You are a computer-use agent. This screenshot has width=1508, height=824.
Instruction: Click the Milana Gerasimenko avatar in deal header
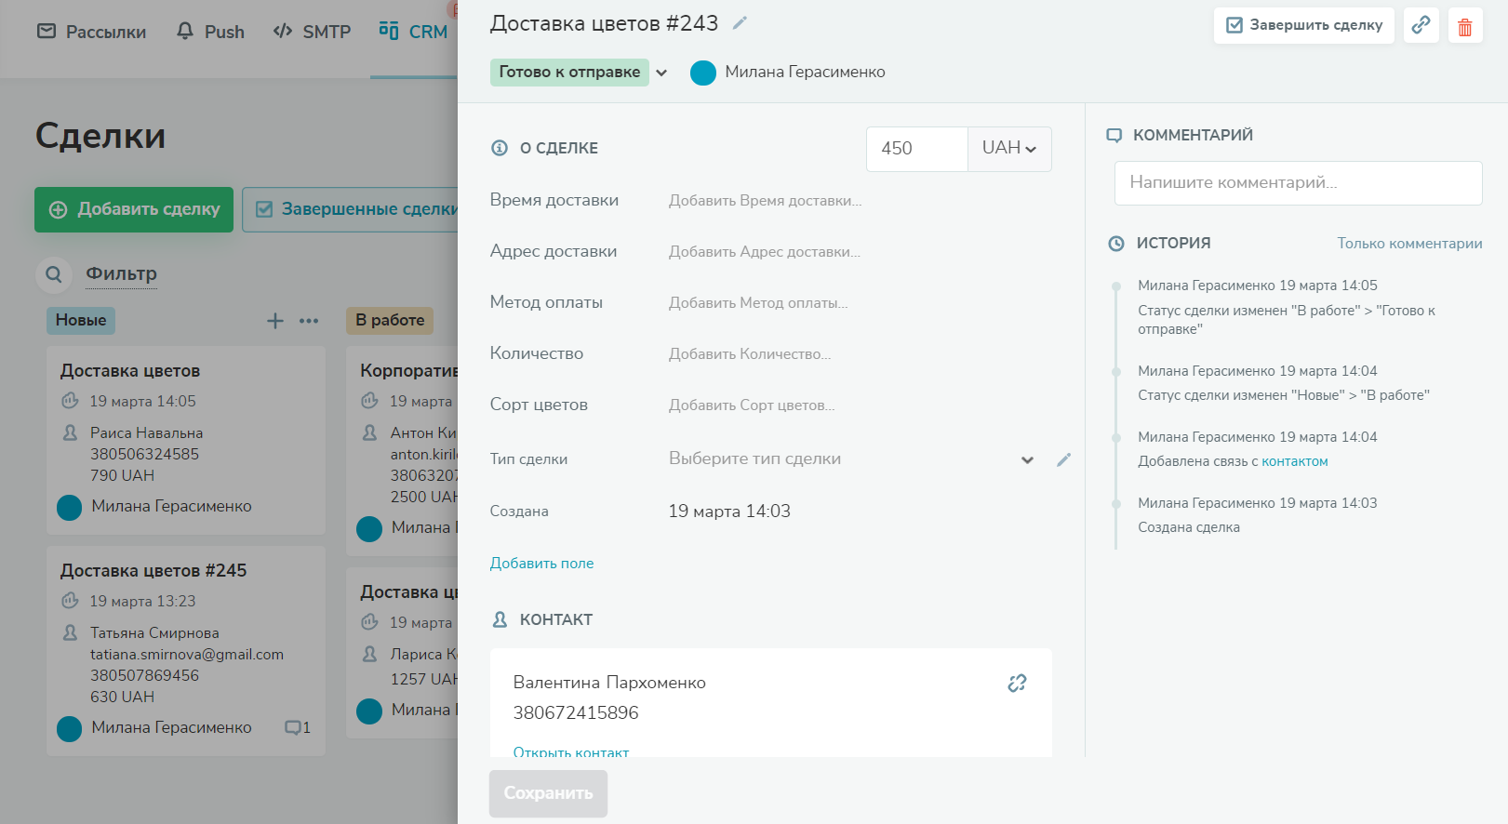[x=703, y=73]
